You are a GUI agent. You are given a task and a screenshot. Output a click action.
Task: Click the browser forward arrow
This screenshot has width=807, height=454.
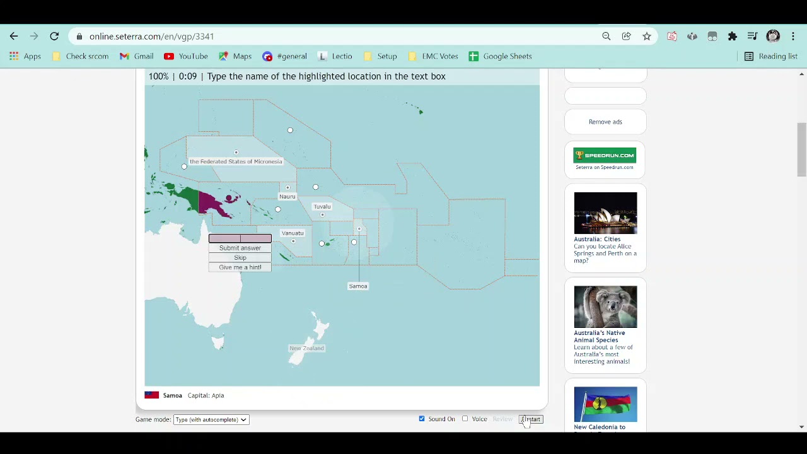click(x=34, y=37)
